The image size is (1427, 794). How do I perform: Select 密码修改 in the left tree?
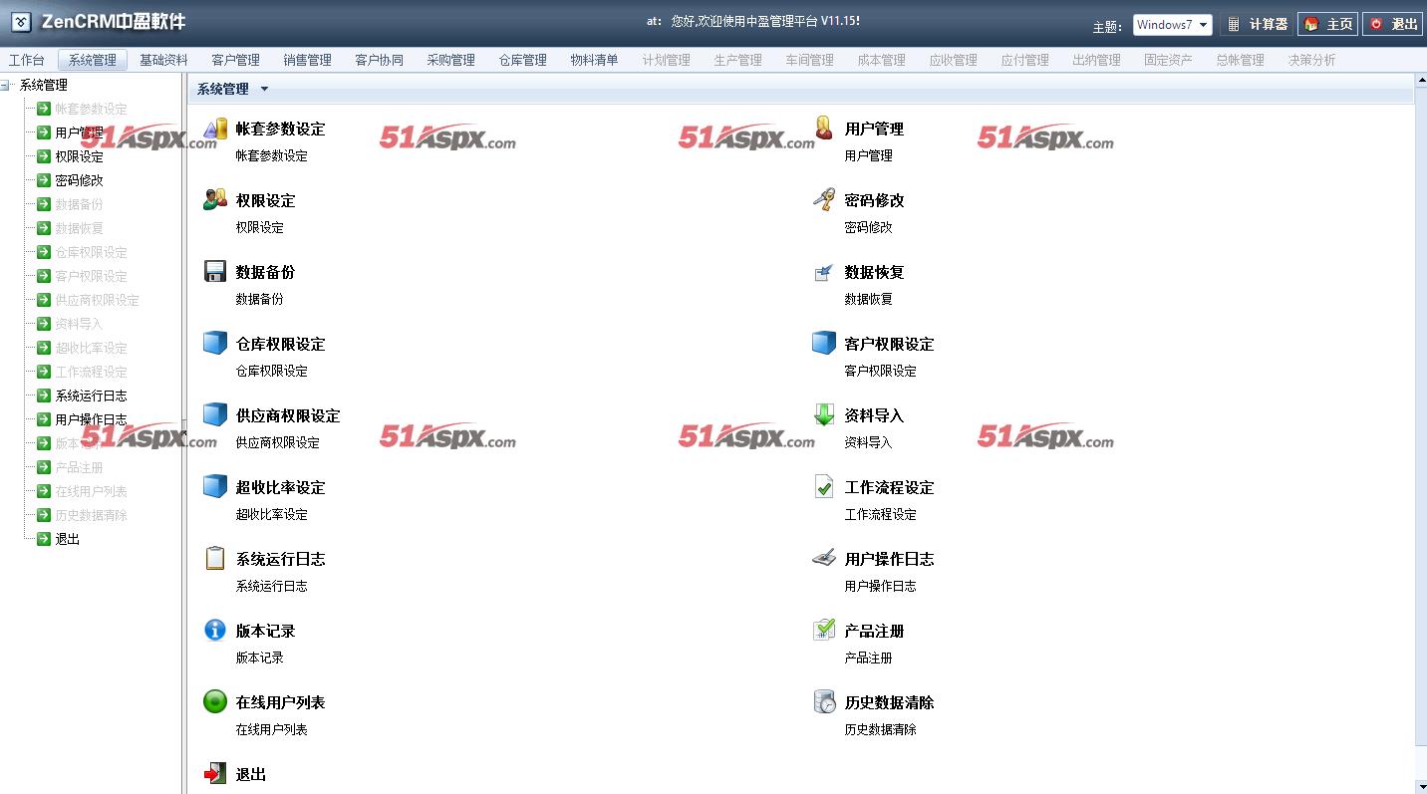(79, 180)
